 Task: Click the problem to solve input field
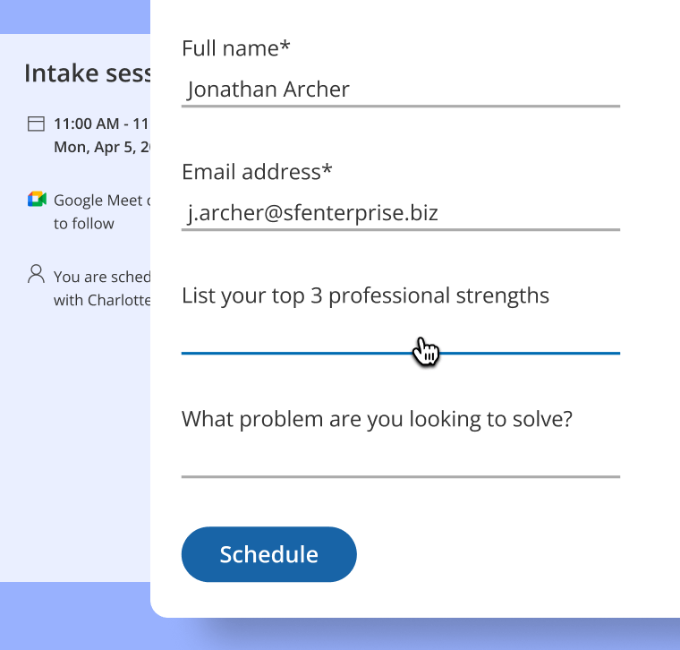pos(400,460)
